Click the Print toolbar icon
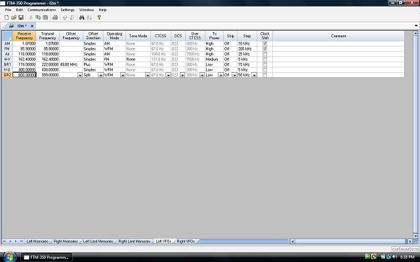Viewport: 420px width, 262px height. coord(55,18)
